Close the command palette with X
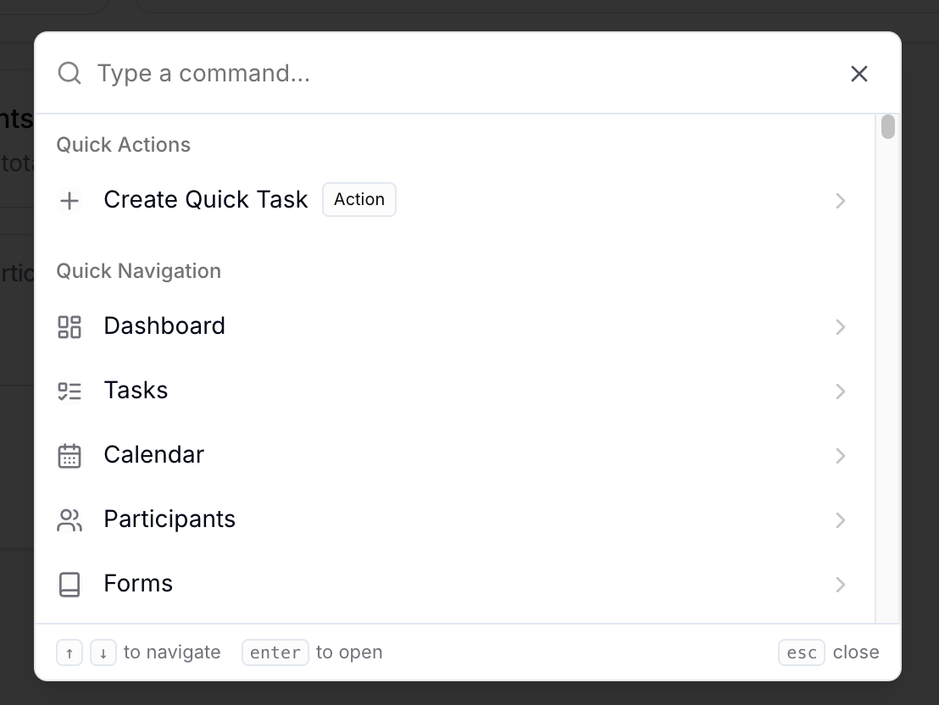This screenshot has width=939, height=705. [859, 74]
